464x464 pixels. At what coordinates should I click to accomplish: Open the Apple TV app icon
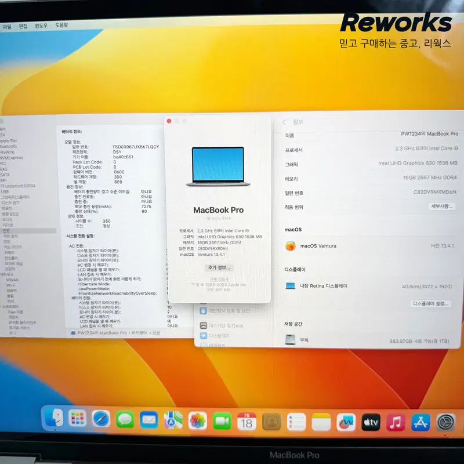tap(371, 422)
